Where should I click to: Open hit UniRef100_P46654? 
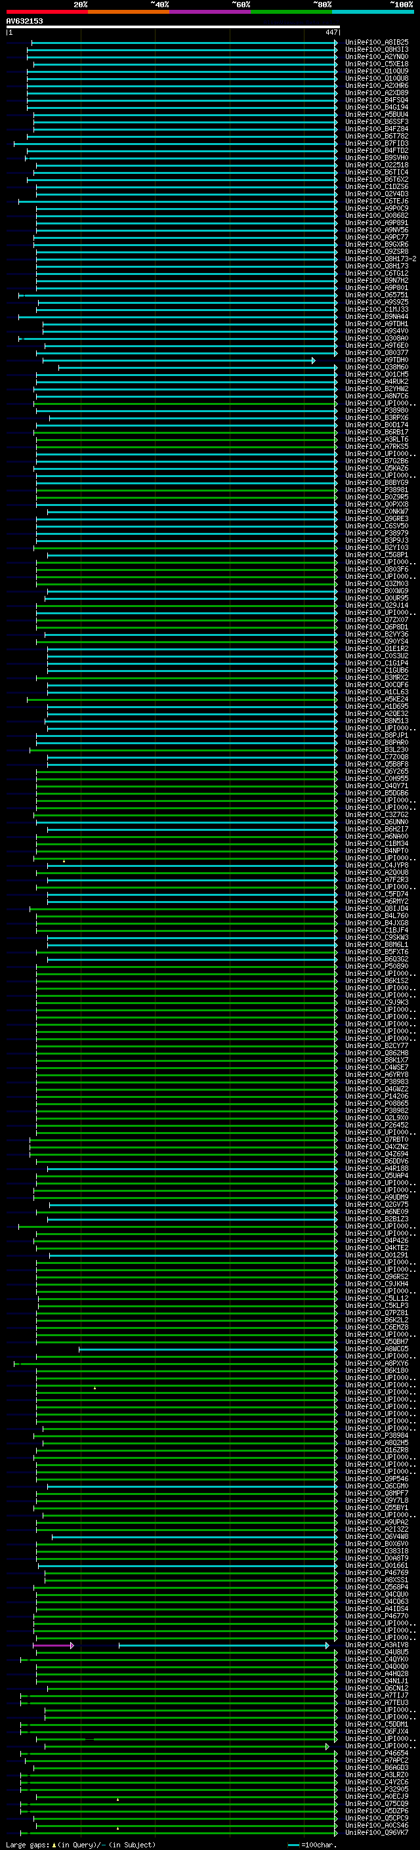point(377,1753)
